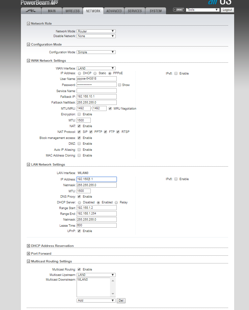
Task: Collapse the Multicast Routing Settings section
Action: [28, 261]
